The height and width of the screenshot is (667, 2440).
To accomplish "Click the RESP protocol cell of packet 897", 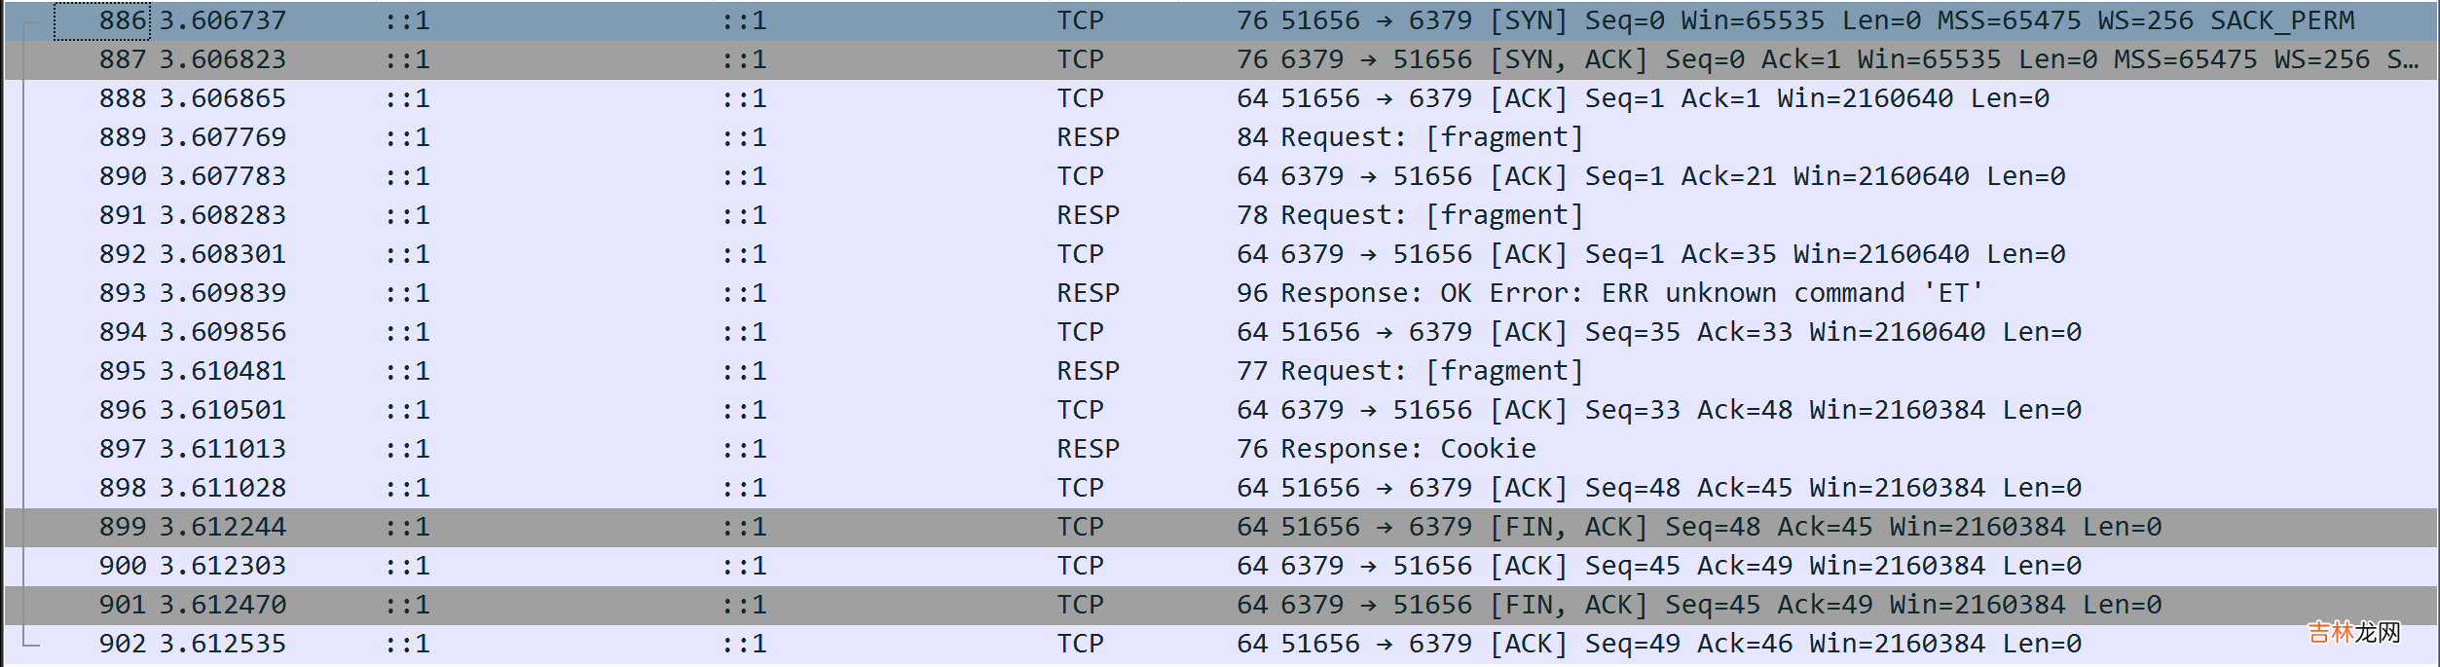I will click(x=1088, y=449).
